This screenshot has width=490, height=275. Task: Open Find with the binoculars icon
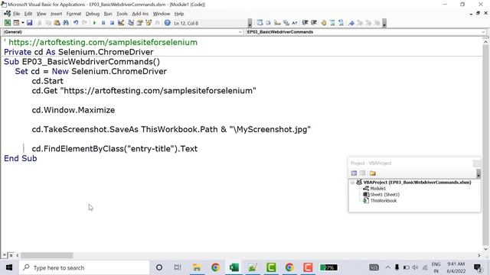tap(66, 23)
